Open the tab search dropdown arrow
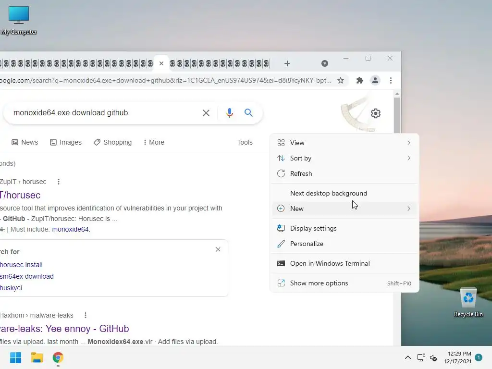 325,63
